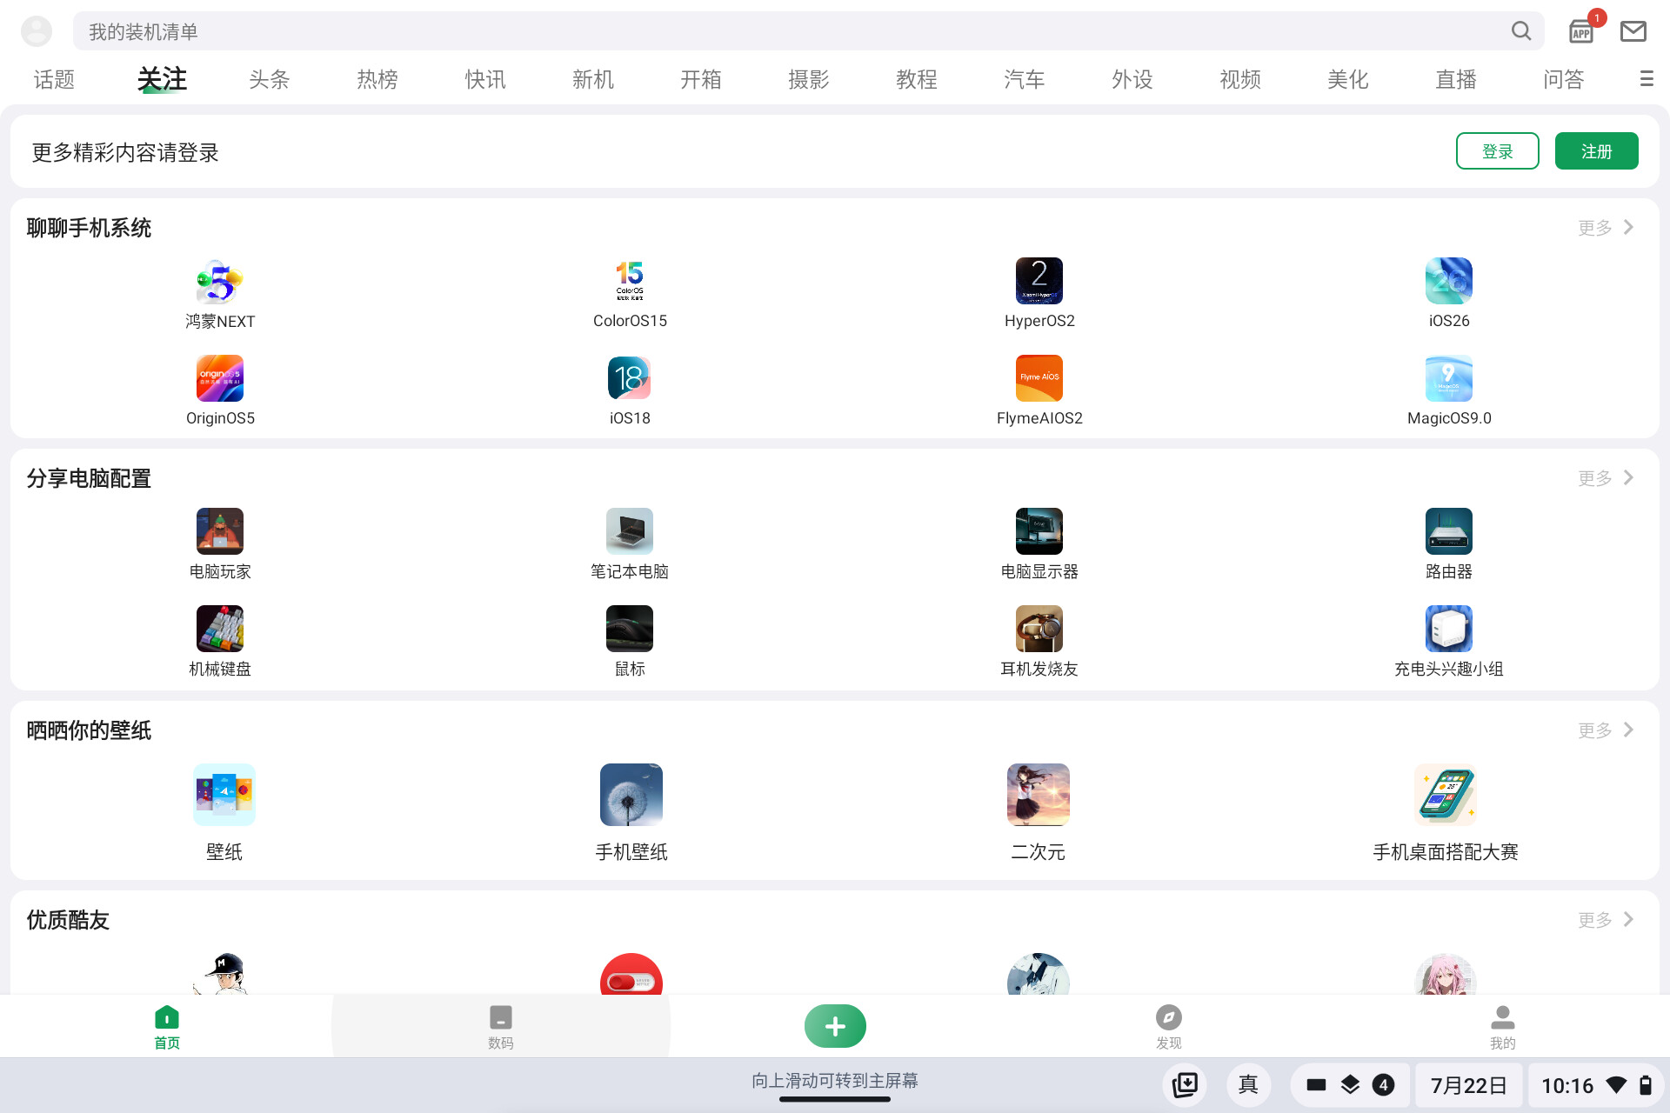Open the 7月22日 date panel
Image resolution: width=1670 pixels, height=1113 pixels.
pos(1469,1085)
